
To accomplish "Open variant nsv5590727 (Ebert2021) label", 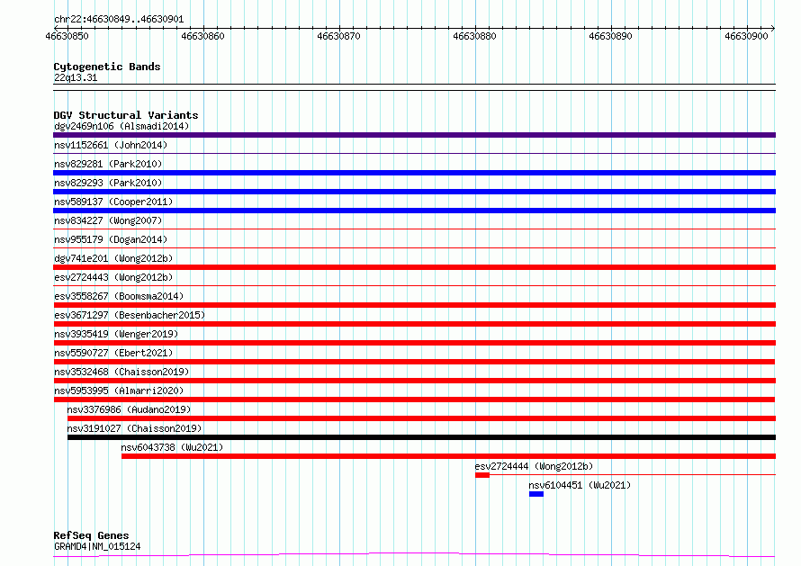I will coord(113,353).
